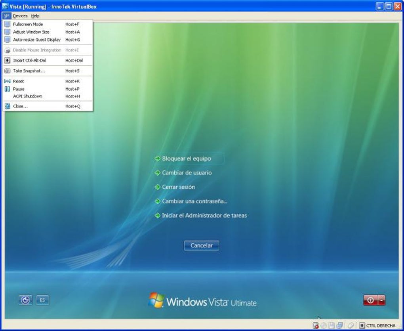Reset the virtual machine from menu
Screen dimensions: 404x331
[x=48, y=81]
